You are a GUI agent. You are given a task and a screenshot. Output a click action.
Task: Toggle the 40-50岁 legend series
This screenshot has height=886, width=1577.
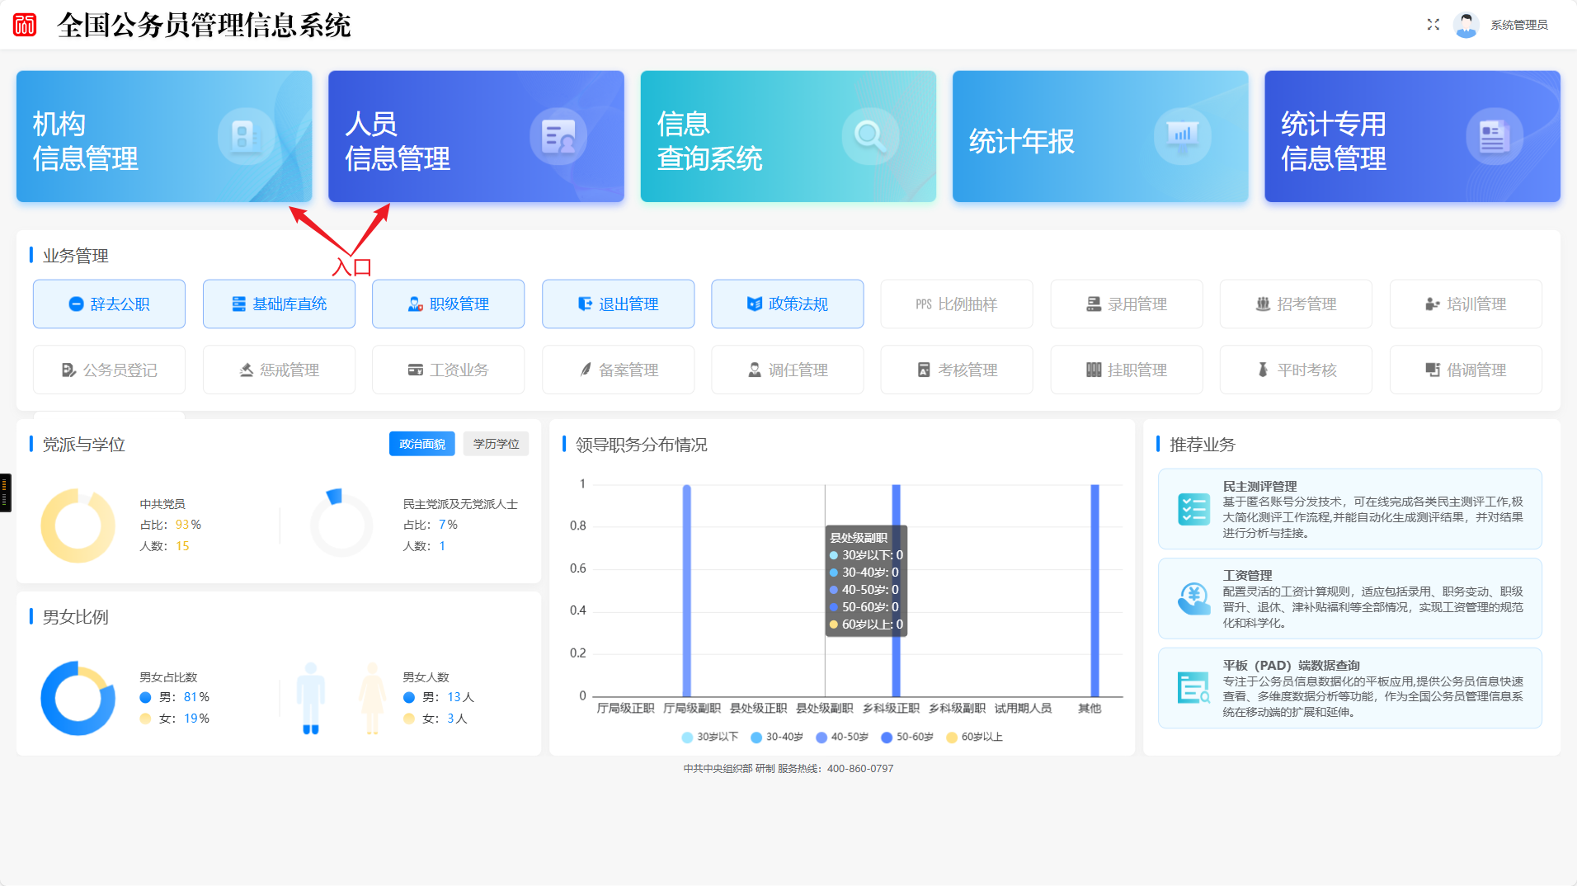click(841, 737)
